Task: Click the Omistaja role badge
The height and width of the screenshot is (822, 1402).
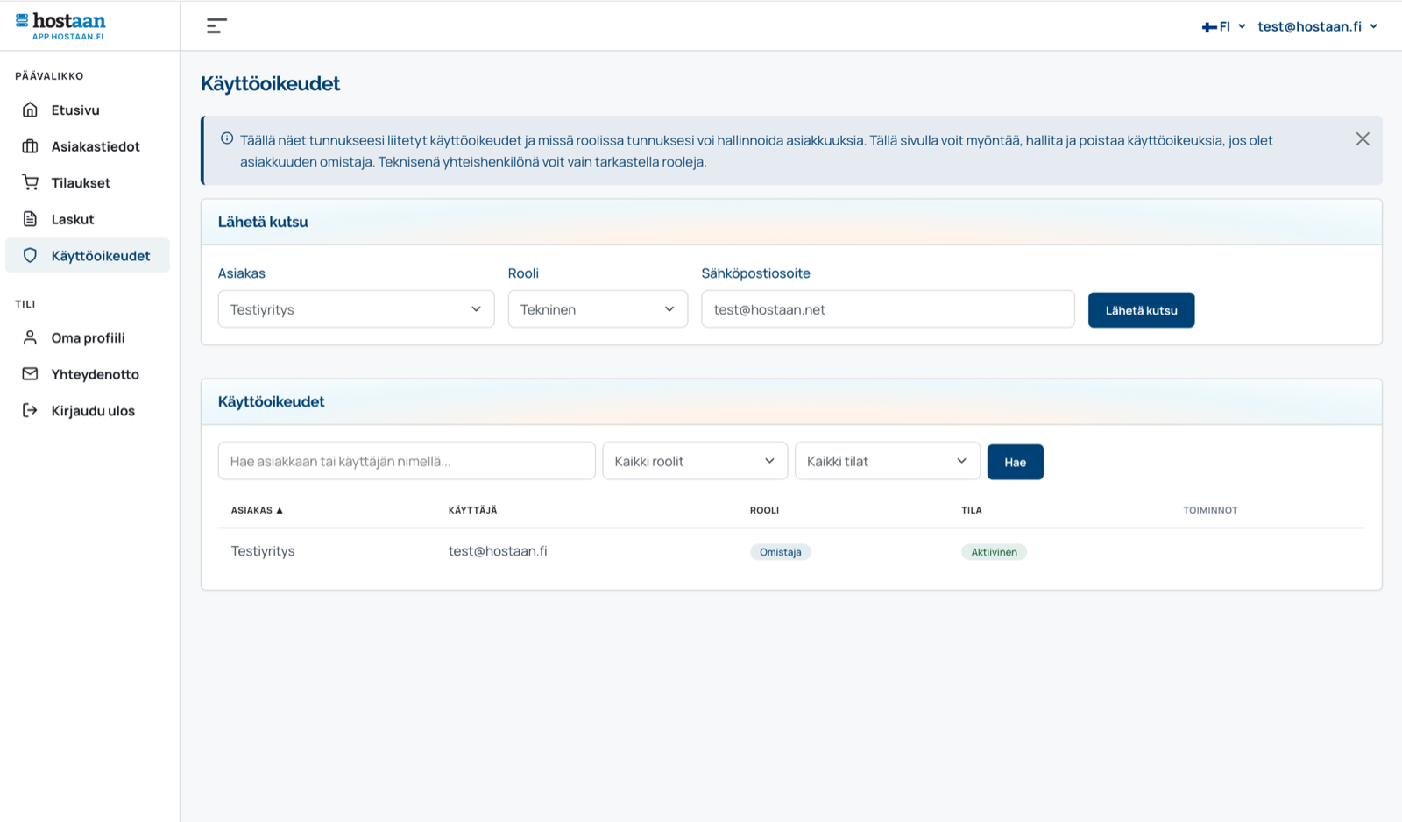Action: tap(780, 552)
